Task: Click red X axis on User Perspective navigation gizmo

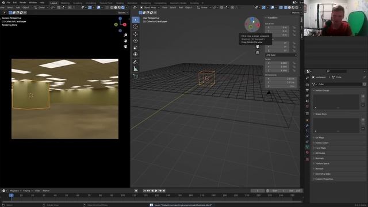Action: (258, 25)
